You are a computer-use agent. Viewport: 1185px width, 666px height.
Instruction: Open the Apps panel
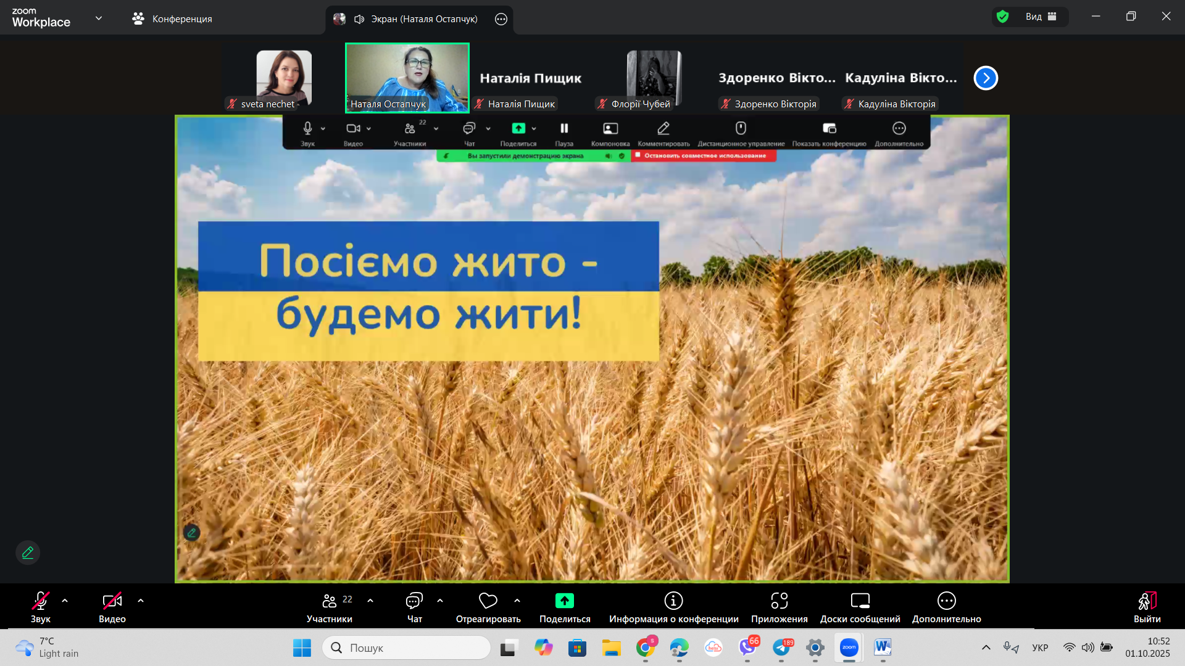779,601
